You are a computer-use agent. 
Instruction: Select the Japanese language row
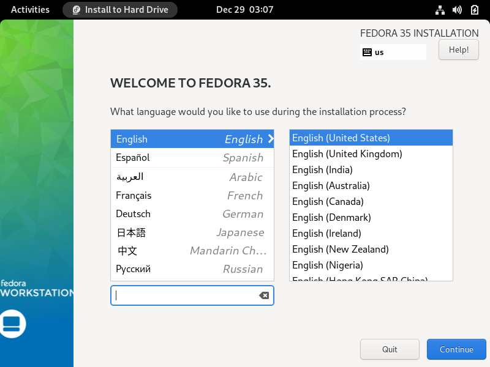tap(192, 232)
